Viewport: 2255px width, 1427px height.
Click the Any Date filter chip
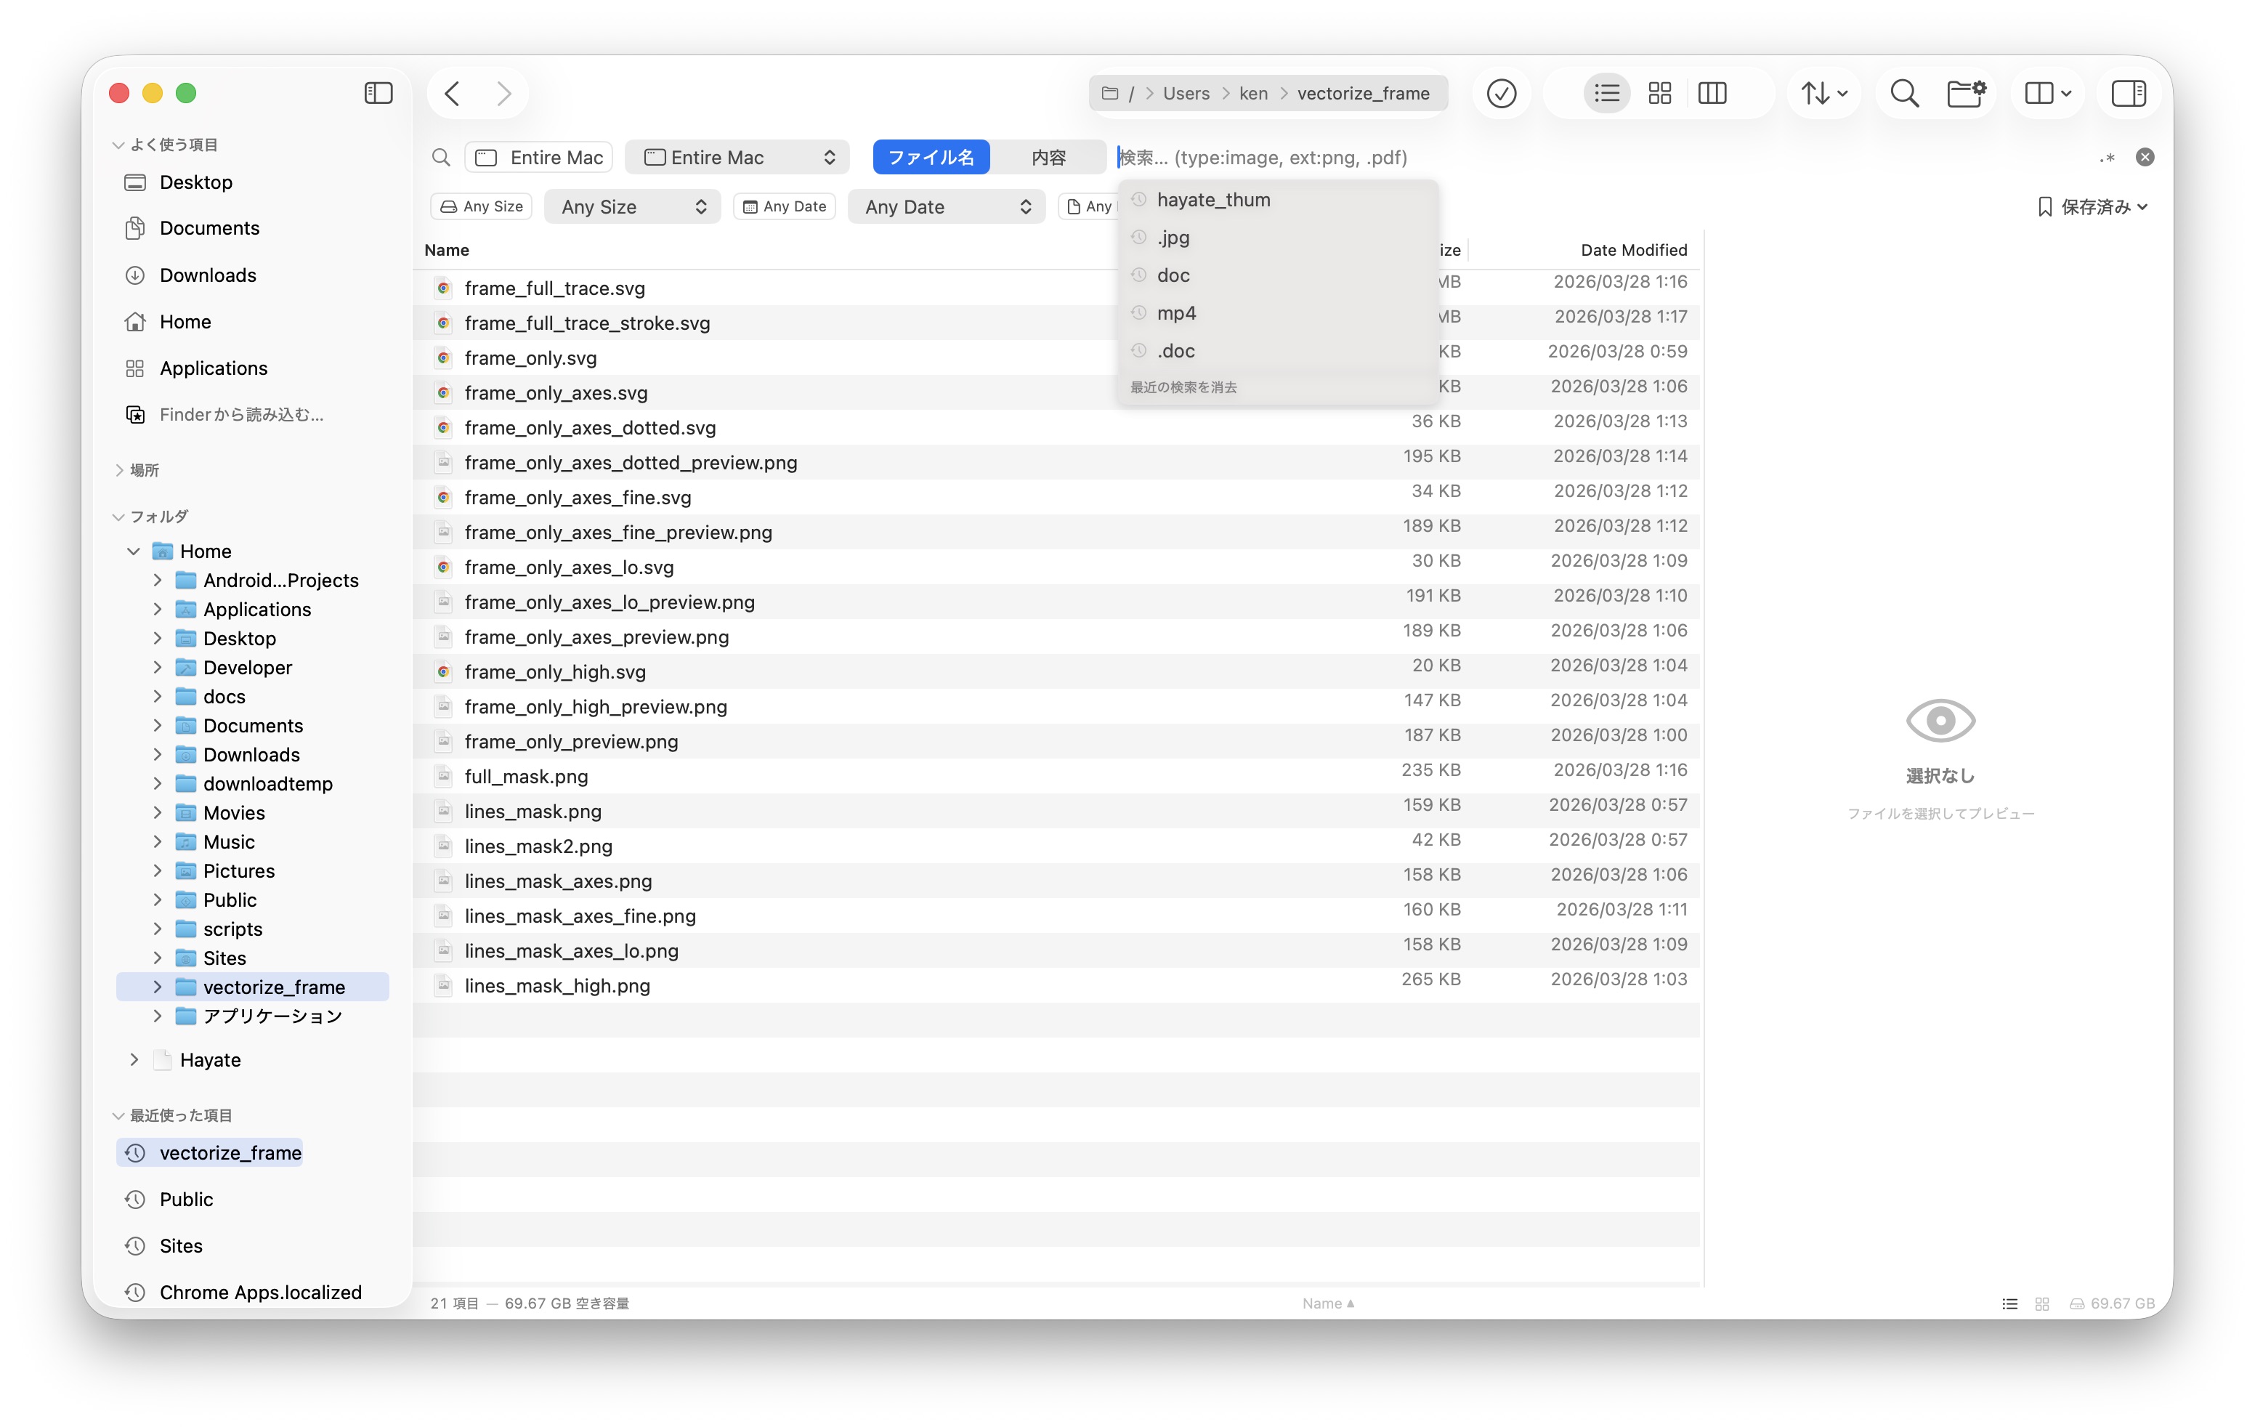pos(785,206)
